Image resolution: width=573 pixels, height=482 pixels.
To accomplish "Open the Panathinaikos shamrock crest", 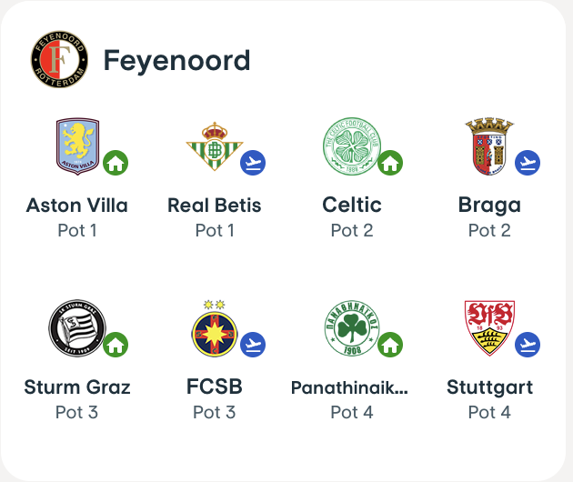I will click(351, 328).
